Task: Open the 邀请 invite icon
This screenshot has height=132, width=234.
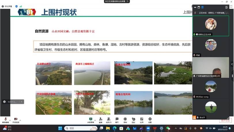Action: [101, 119]
